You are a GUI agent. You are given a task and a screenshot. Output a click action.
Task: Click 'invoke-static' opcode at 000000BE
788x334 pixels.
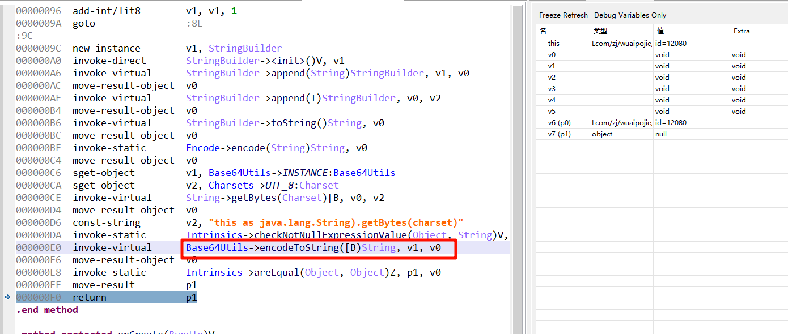[109, 148]
